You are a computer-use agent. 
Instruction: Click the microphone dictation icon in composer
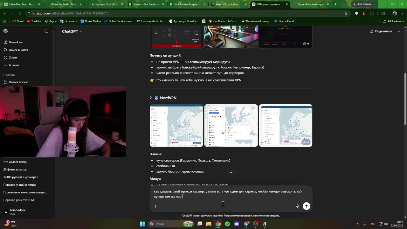click(298, 206)
